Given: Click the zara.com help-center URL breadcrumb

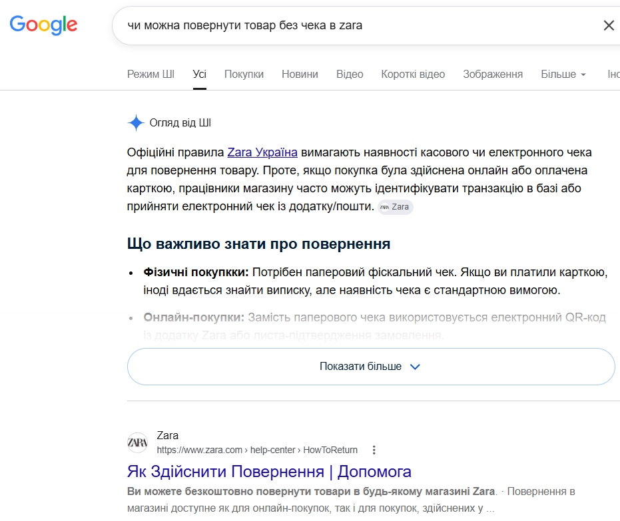Looking at the screenshot, I should coord(257,450).
